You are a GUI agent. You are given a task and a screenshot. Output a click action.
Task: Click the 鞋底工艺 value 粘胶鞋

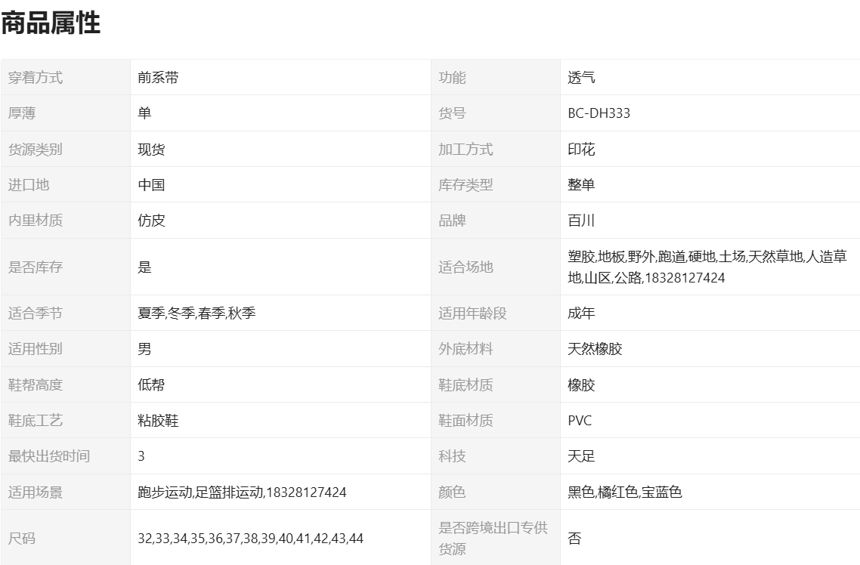[158, 421]
